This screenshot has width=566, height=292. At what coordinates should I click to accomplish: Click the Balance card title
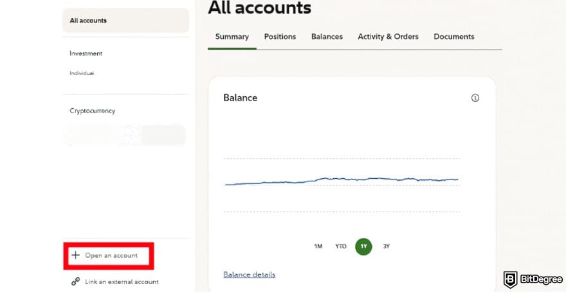(x=241, y=98)
